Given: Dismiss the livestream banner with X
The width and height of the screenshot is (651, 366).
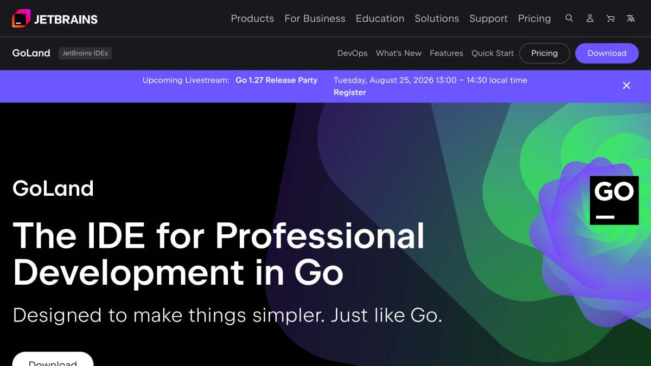Looking at the screenshot, I should (x=627, y=86).
